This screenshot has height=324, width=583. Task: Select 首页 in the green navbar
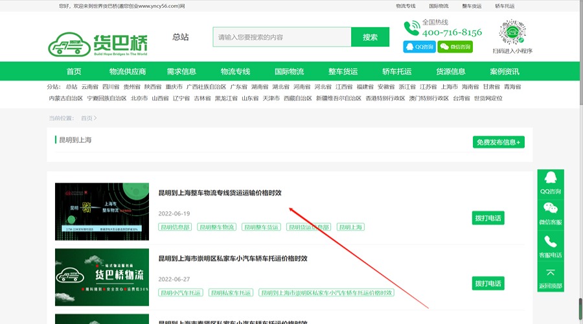pos(74,71)
